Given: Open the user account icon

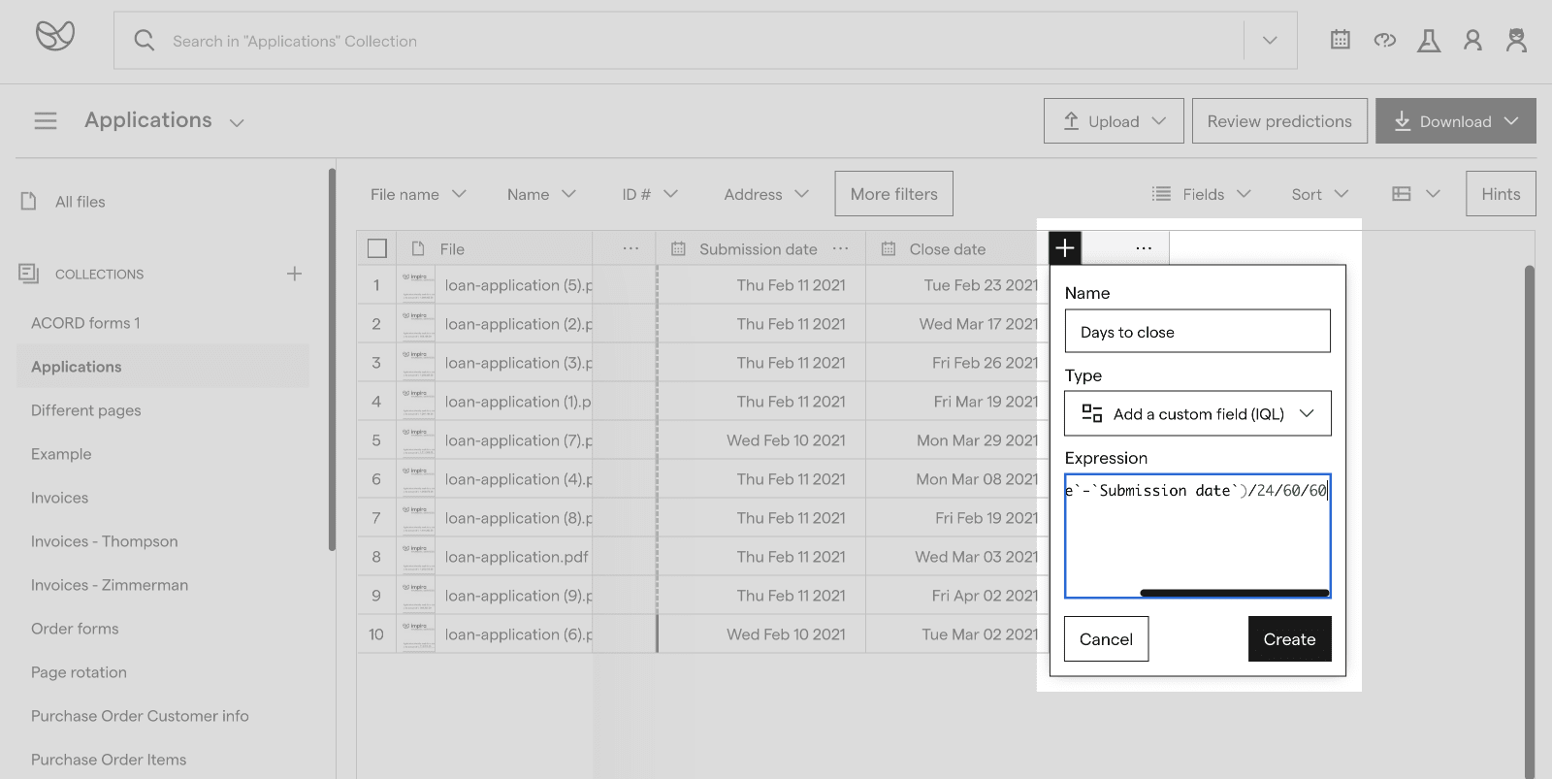Looking at the screenshot, I should (1472, 40).
